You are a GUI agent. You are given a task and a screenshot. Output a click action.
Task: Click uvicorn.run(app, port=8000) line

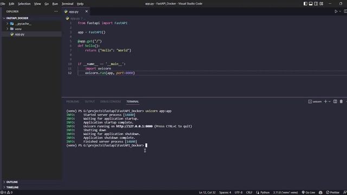(x=110, y=73)
